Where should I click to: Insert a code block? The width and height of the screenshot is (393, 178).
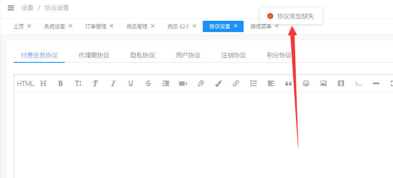coord(358,84)
